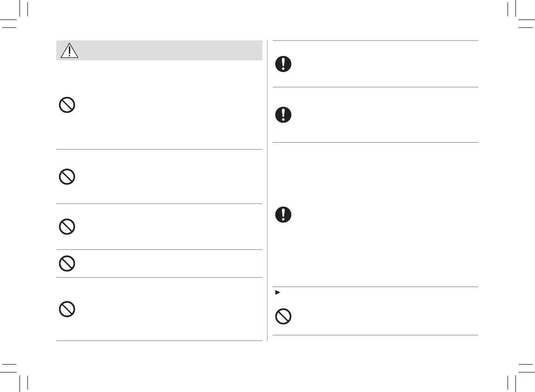
Task: Click the topmost exclamation icon in right column
Action: click(283, 64)
